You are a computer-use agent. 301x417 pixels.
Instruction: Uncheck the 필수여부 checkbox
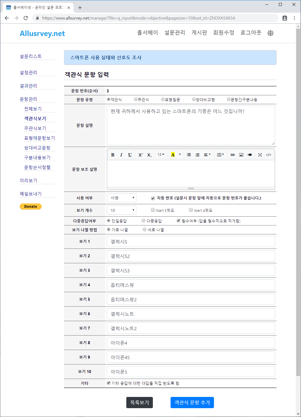pyautogui.click(x=179, y=220)
